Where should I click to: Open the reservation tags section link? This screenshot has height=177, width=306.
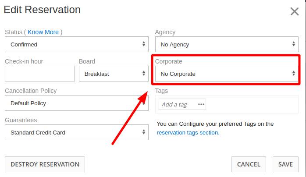[x=188, y=132]
